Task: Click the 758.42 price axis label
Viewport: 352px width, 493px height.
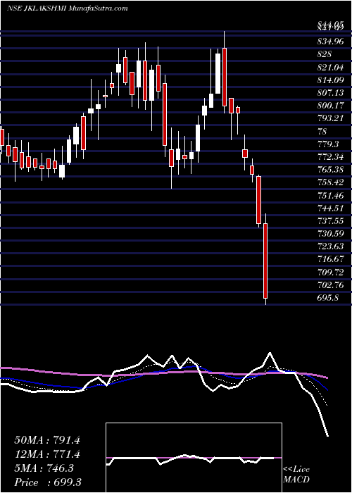Action: point(330,182)
